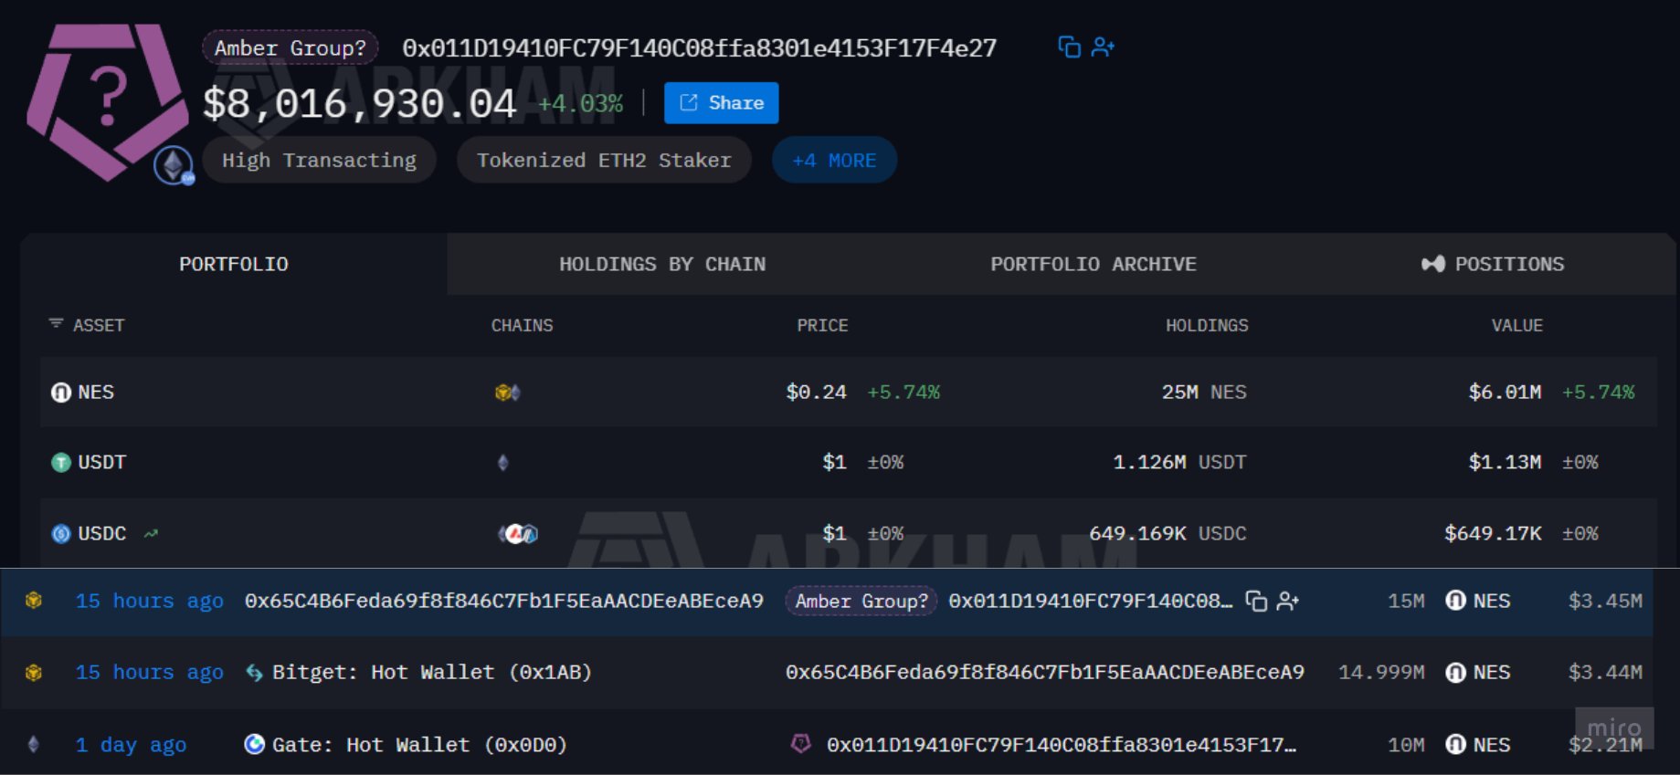Viewport: 1680px width, 775px height.
Task: Open the Bitget: Hot Wallet (0x1AB) link
Action: click(432, 673)
